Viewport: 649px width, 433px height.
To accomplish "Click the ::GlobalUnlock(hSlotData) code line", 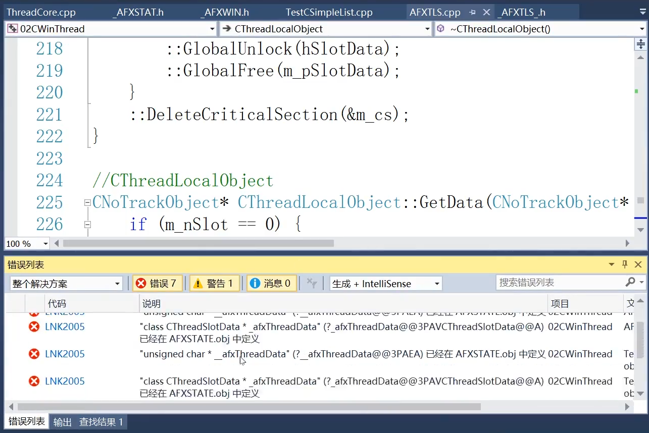I will pos(283,49).
